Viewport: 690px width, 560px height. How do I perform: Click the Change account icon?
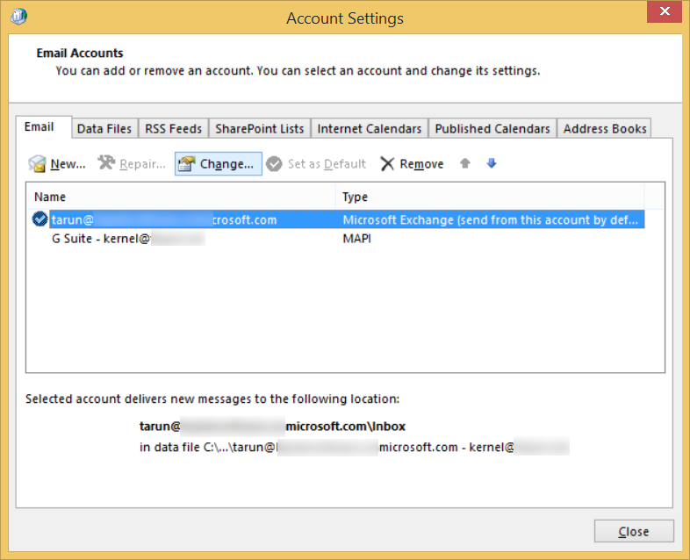(186, 163)
